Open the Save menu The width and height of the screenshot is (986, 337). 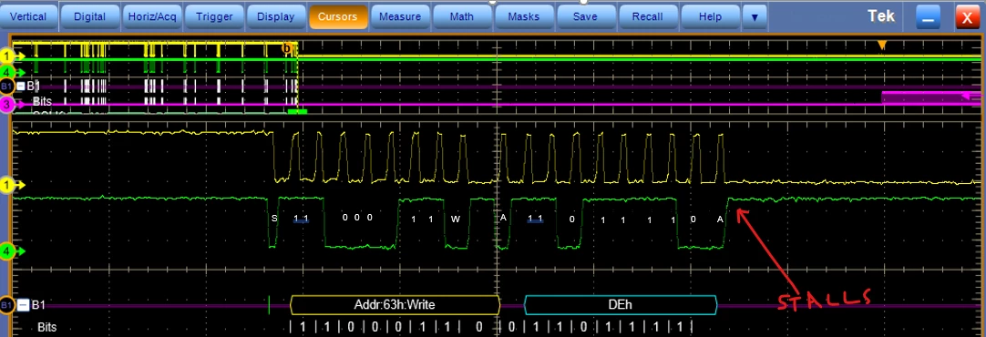pos(585,17)
